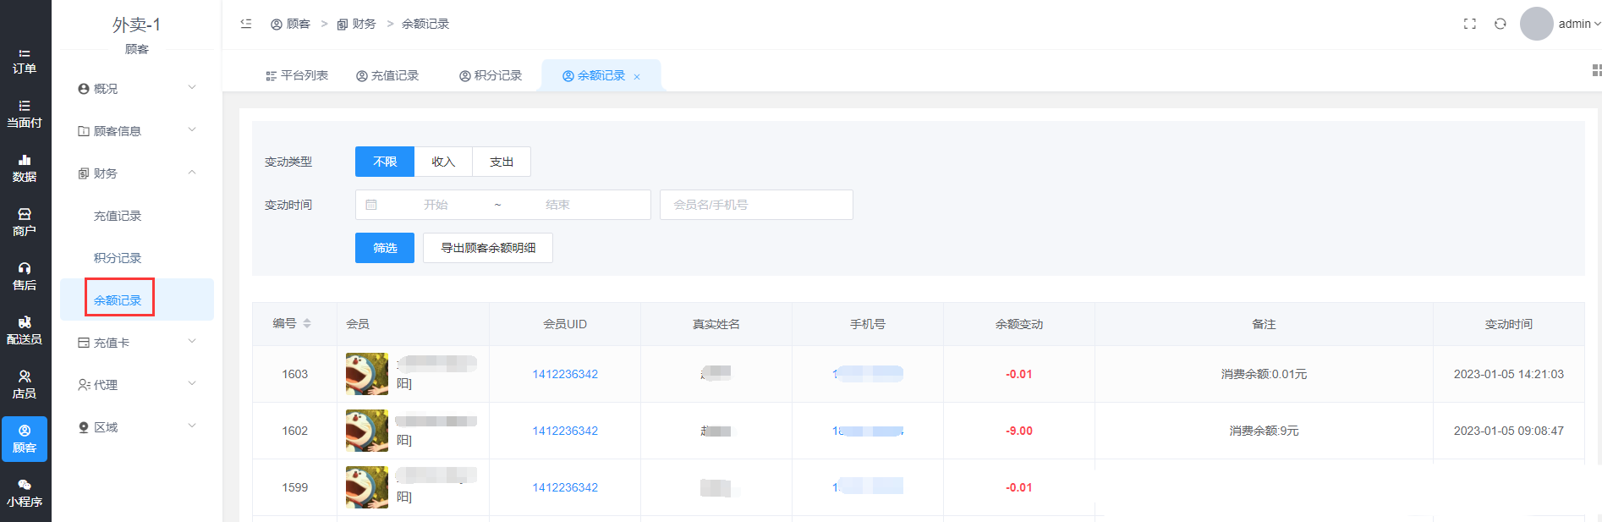
Task: Switch to the 充值记录 tab
Action: pos(387,75)
